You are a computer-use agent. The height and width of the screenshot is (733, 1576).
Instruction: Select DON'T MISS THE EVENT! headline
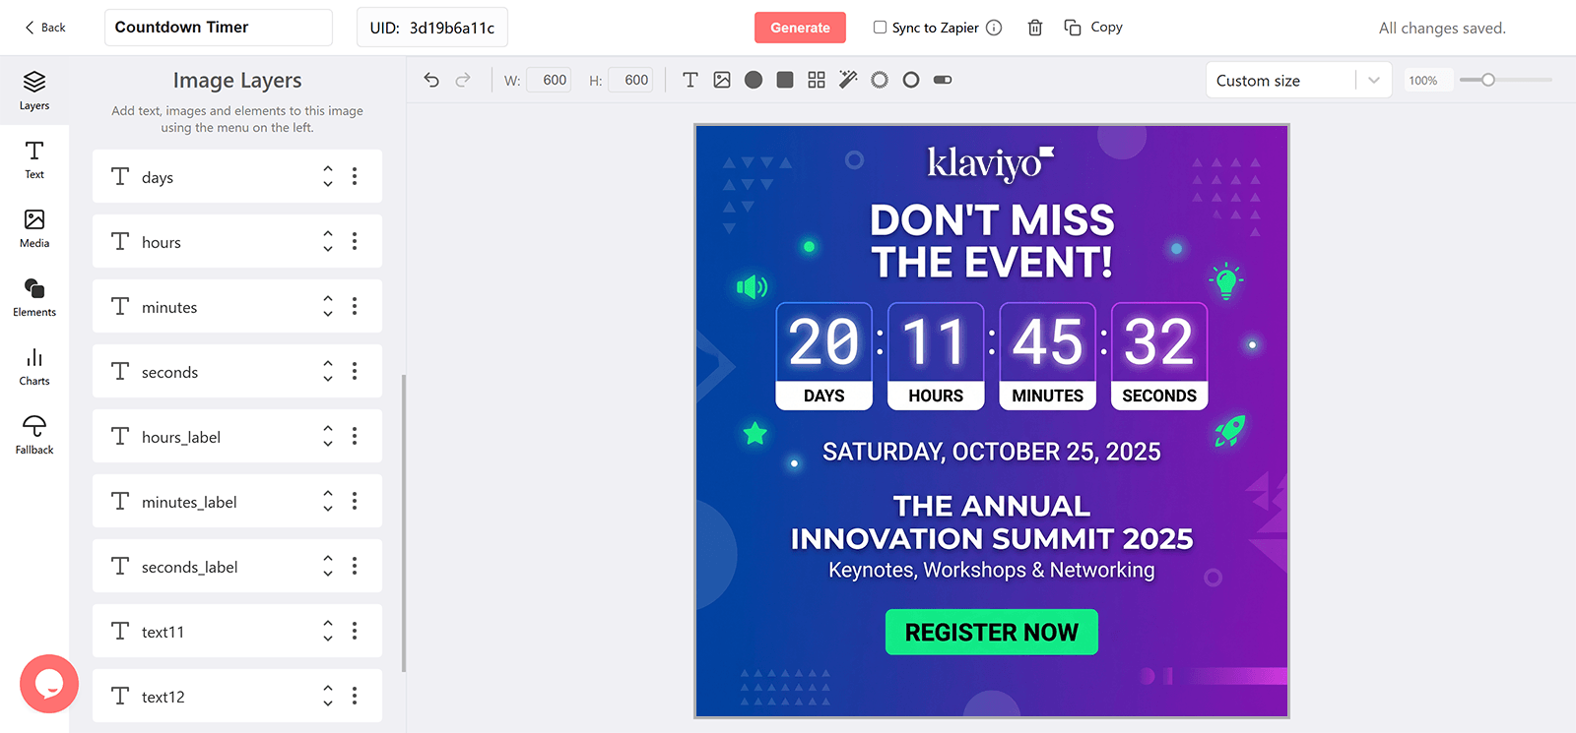point(992,241)
